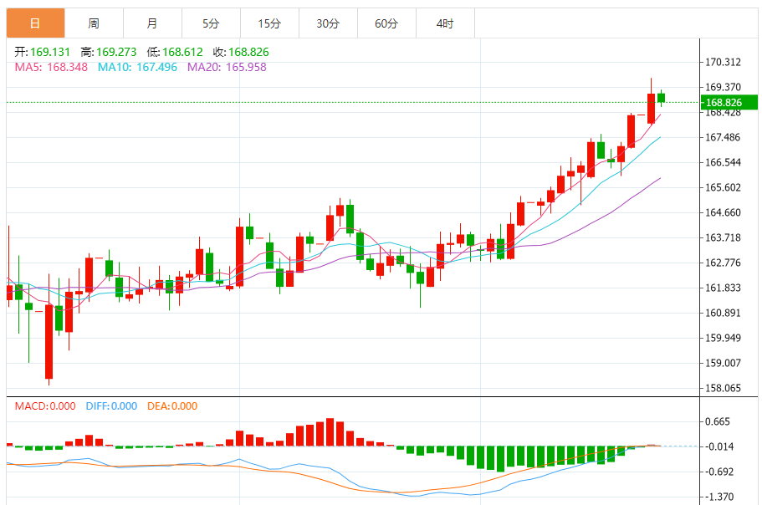Click the DIFF:0.000 label
The height and width of the screenshot is (505, 762).
point(111,406)
